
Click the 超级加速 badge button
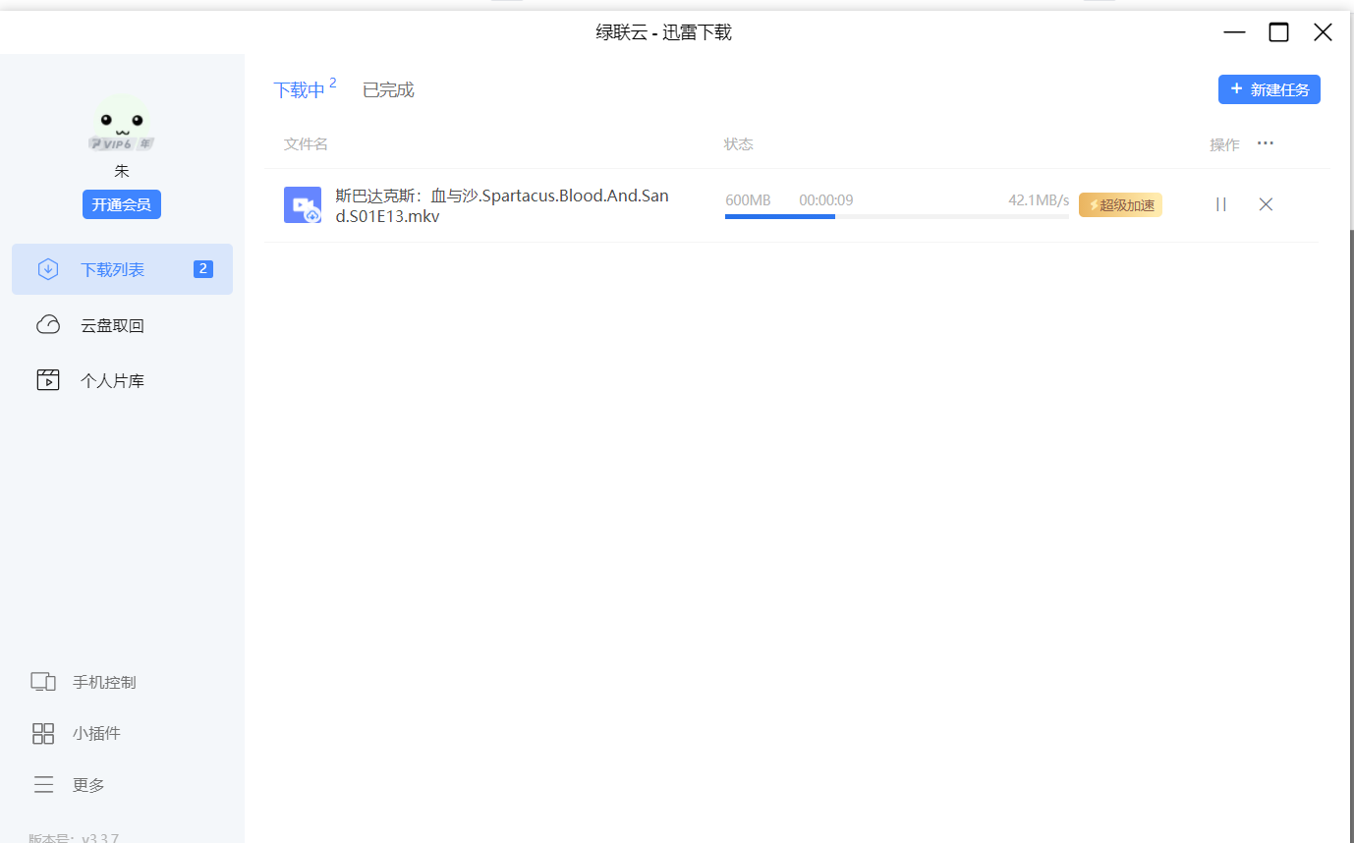click(1120, 204)
